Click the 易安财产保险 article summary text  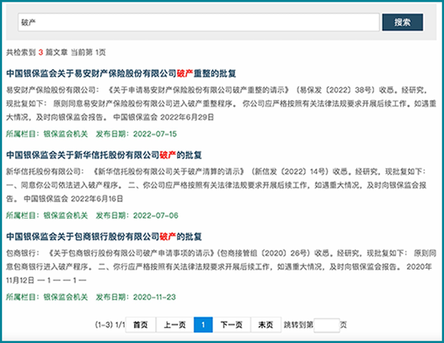pyautogui.click(x=221, y=103)
